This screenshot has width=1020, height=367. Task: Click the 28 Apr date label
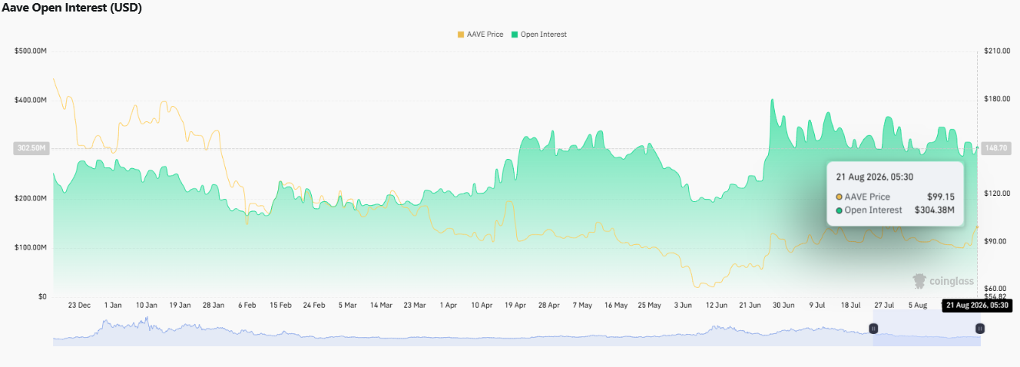tap(548, 305)
